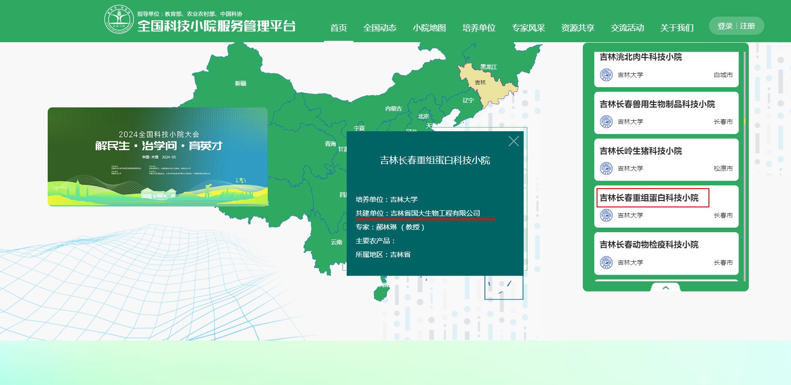Open the 关于我们 menu
This screenshot has height=385, width=791.
[x=677, y=28]
